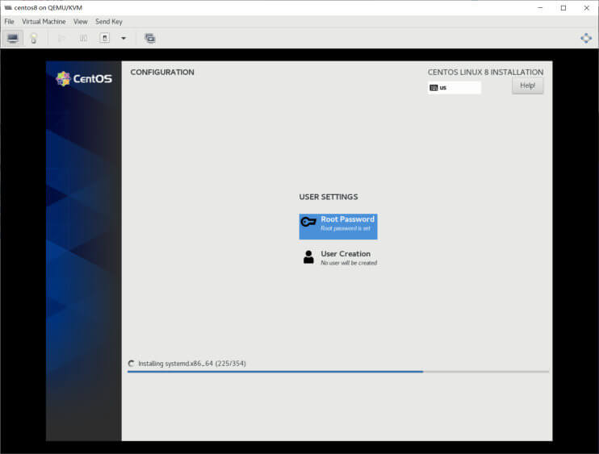Open virtual hardware details (lightbulb icon)
Viewport: 599px width, 454px height.
(34, 38)
